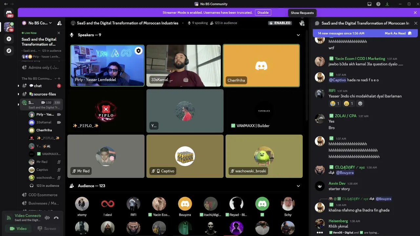Toggle the Video camera button
Screen dimensions: 420x236
click(18, 228)
